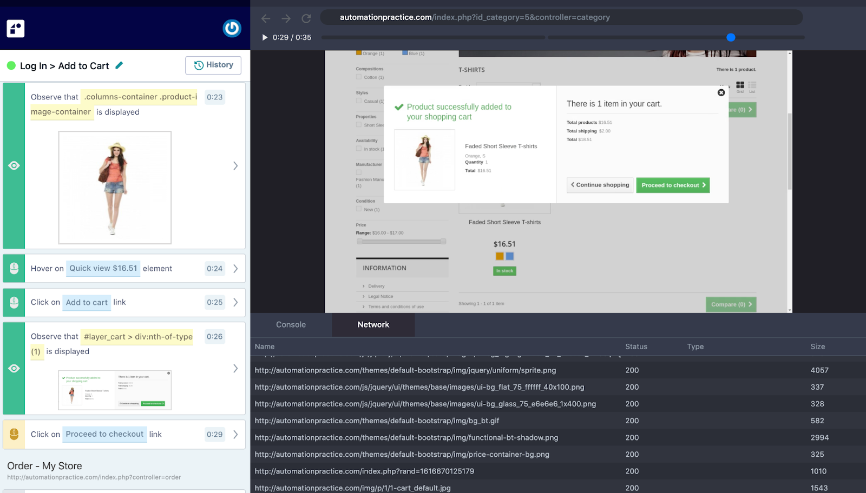The image size is (866, 493).
Task: Select the Network tab
Action: tap(373, 325)
